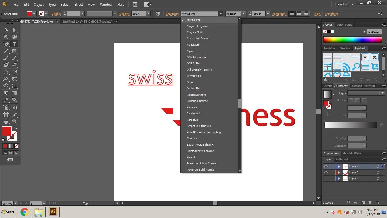387x218 pixels.
Task: Open the font style Regular dropdown
Action: pyautogui.click(x=243, y=14)
